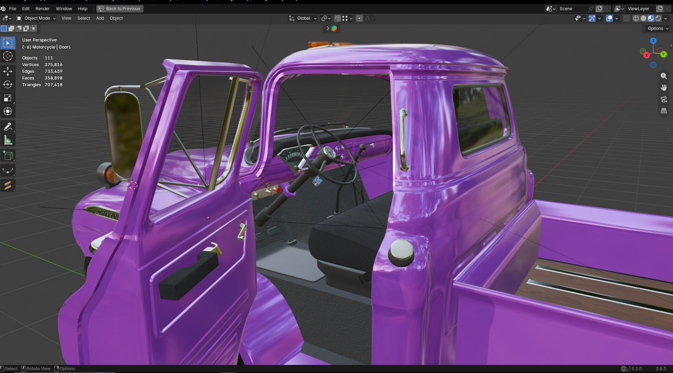
Task: Choose the Move tool
Action: pos(8,71)
